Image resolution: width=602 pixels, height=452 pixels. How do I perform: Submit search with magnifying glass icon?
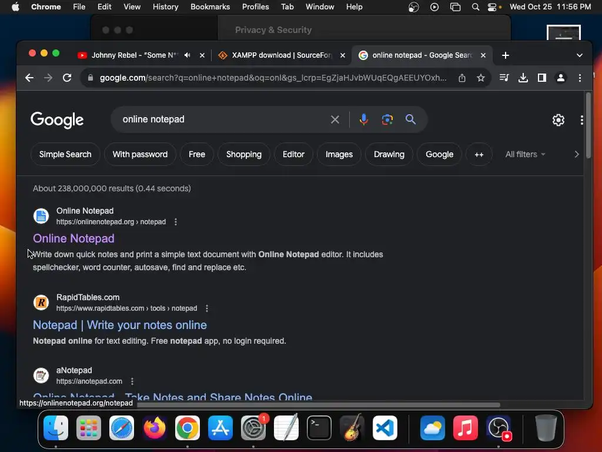tap(410, 119)
